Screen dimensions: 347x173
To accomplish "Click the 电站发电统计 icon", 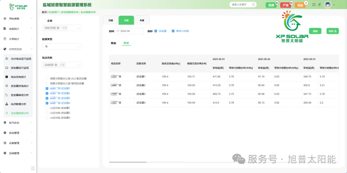I will point(7,77).
